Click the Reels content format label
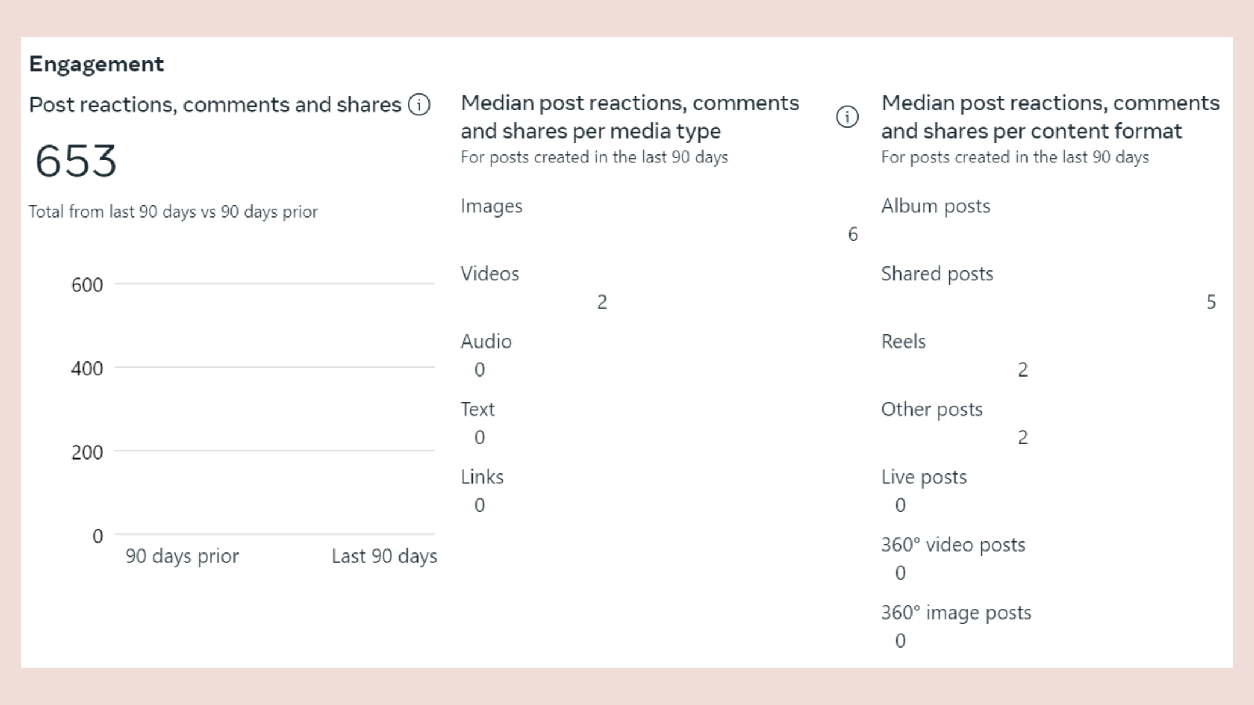The width and height of the screenshot is (1254, 705). pyautogui.click(x=903, y=342)
